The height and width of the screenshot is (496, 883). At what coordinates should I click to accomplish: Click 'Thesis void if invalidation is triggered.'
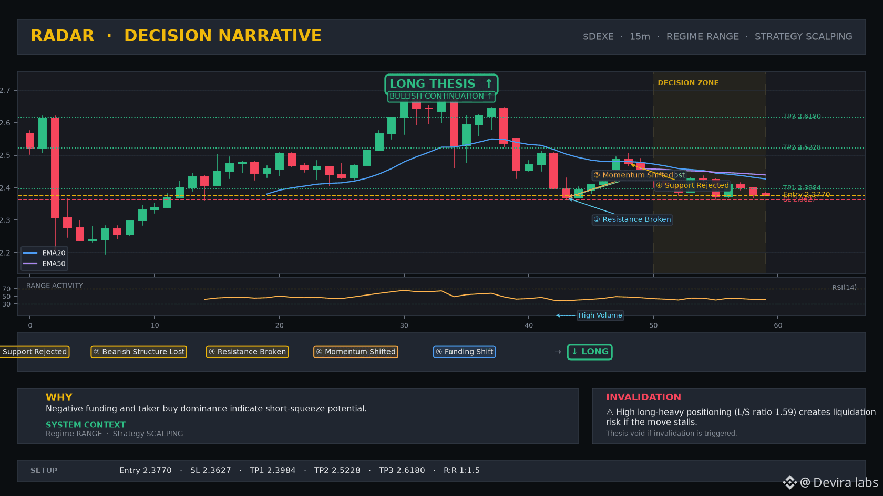pos(671,434)
